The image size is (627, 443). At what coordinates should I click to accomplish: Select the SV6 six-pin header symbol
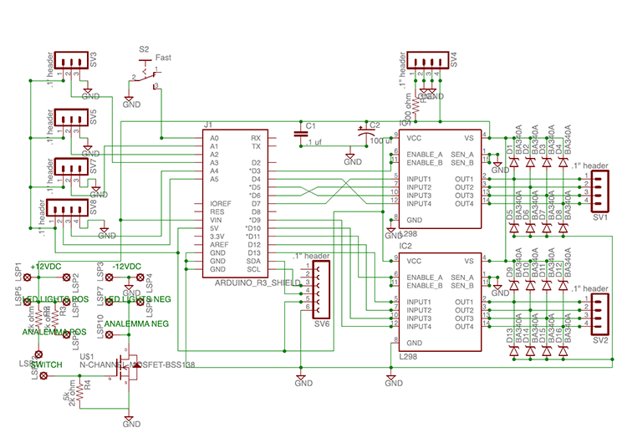coord(321,289)
